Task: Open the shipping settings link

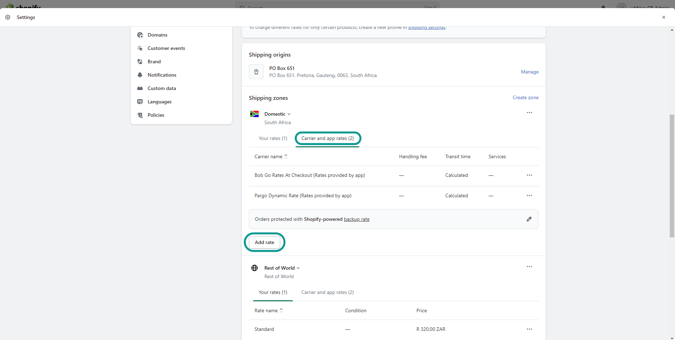Action: click(426, 28)
